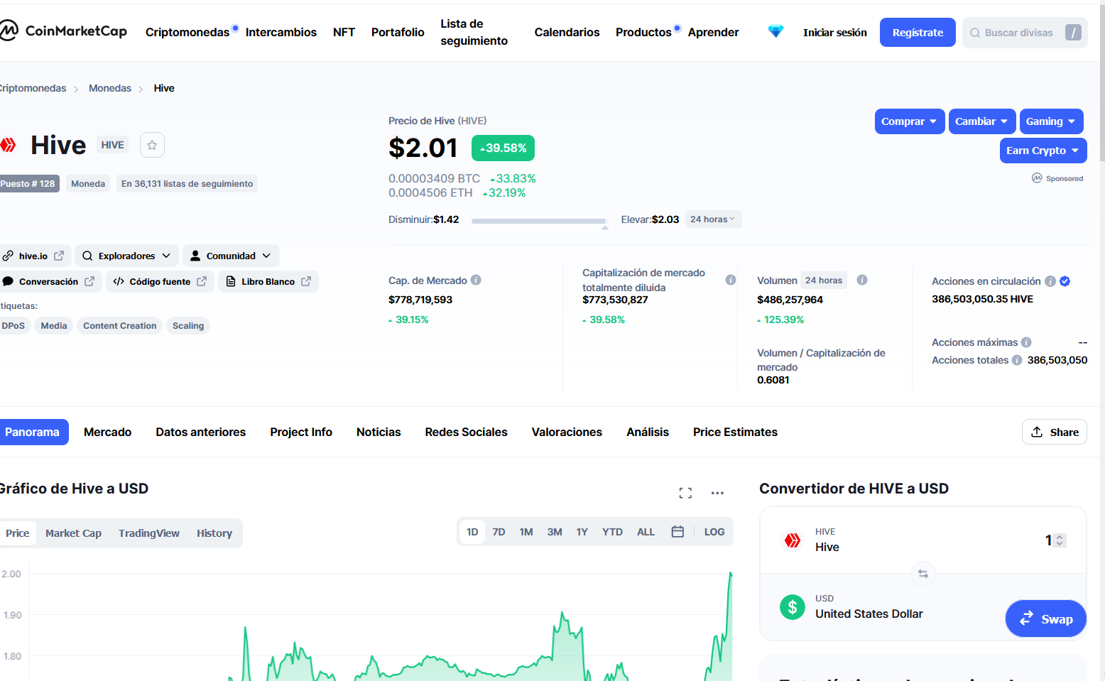Viewport: 1105px width, 681px height.
Task: Toggle the LOG scale on chart
Action: point(714,532)
